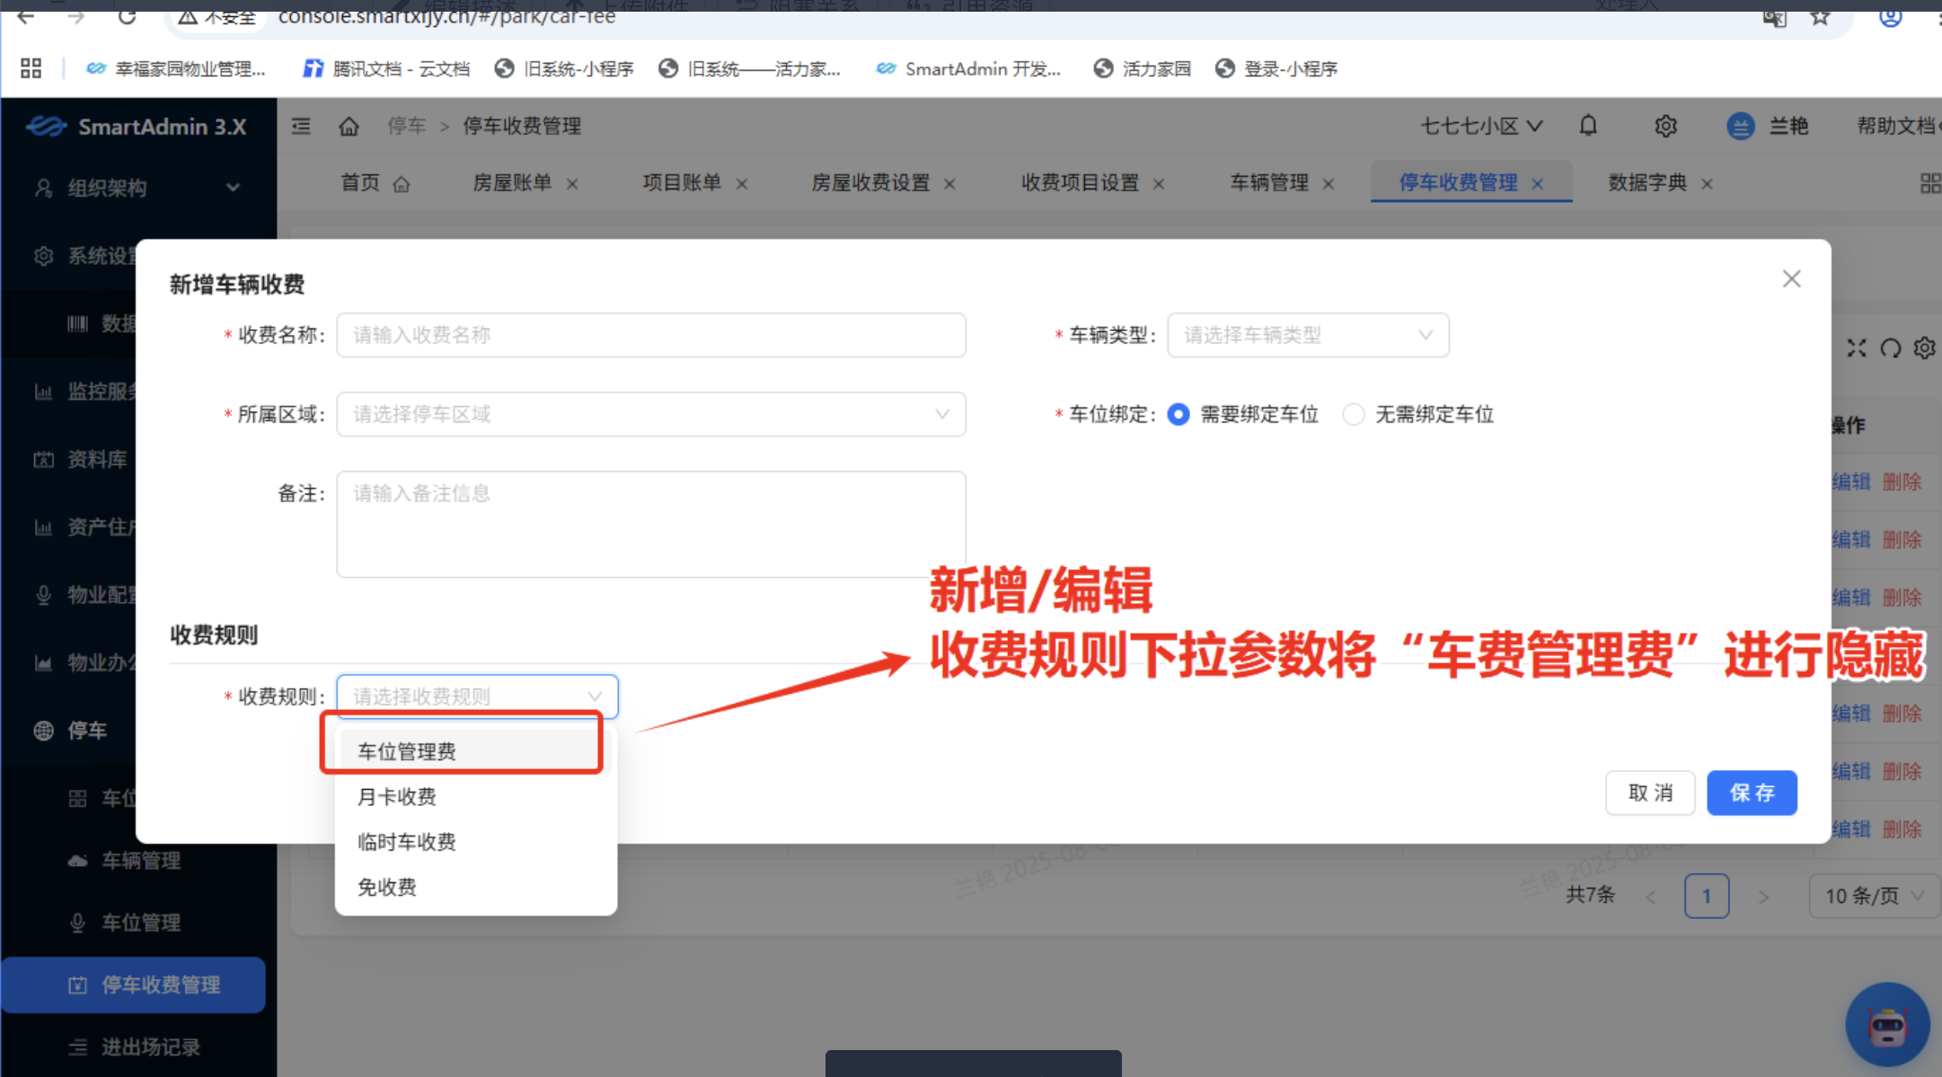
Task: Click the 收费名称 input field
Action: tap(650, 336)
